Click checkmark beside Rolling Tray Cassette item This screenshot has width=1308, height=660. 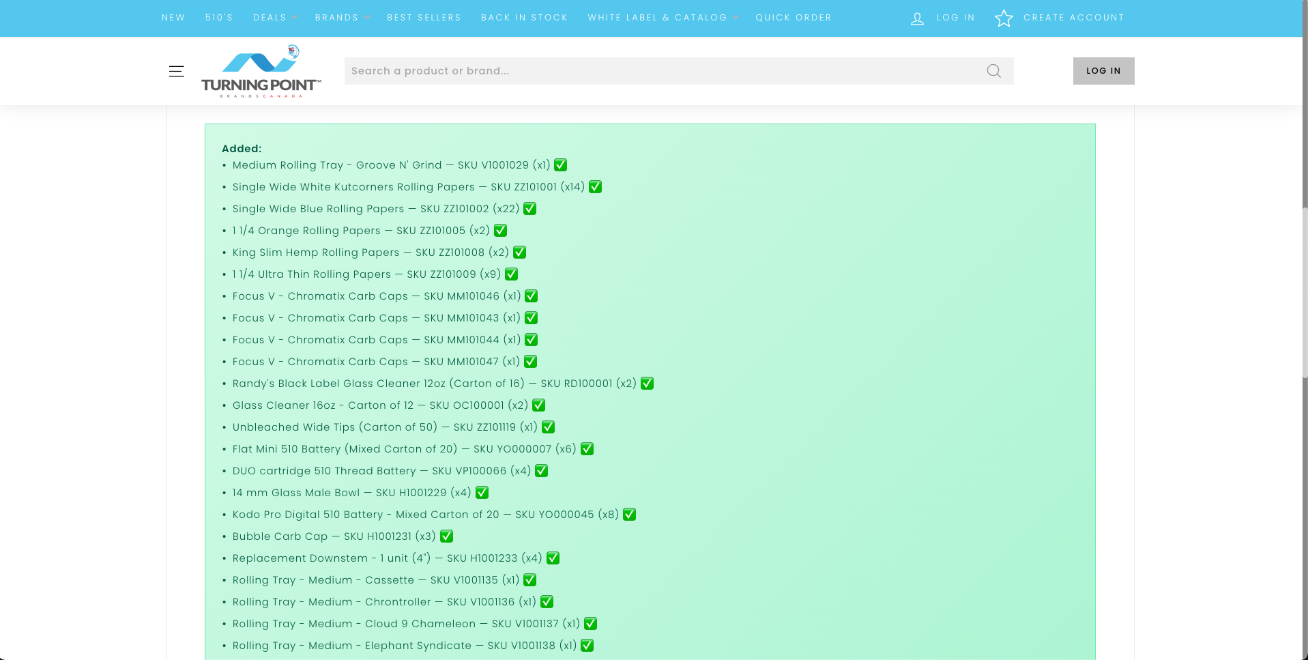(530, 580)
